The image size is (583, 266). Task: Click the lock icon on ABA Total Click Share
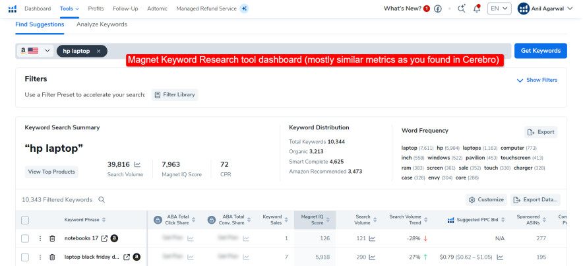pyautogui.click(x=158, y=220)
